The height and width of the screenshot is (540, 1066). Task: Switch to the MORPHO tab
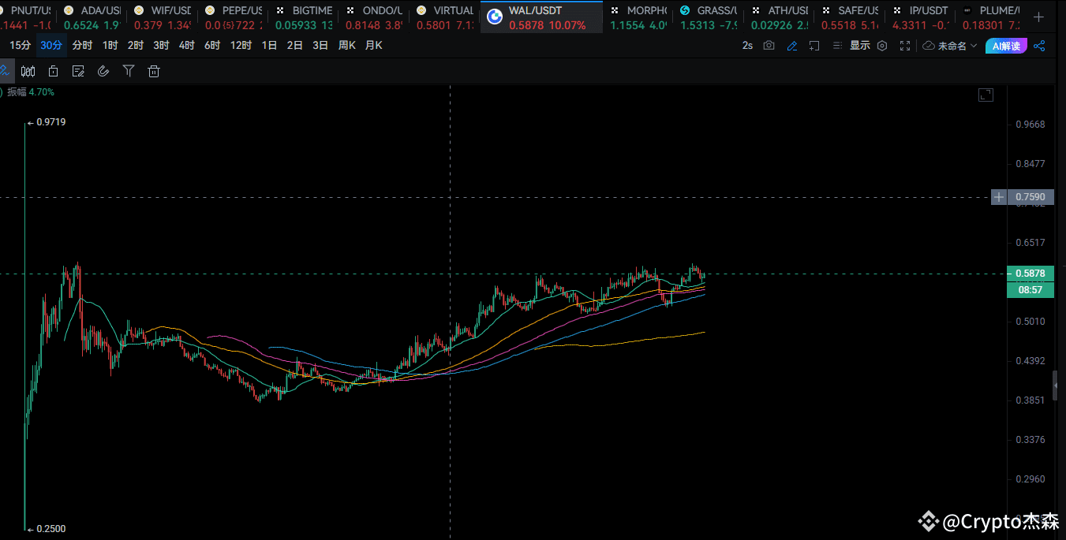(x=638, y=17)
